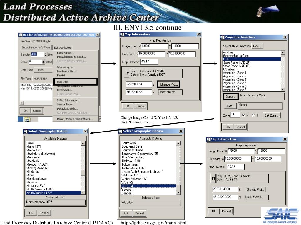Click Units... button in Projection Selection
The width and height of the screenshot is (301, 225).
point(230,106)
